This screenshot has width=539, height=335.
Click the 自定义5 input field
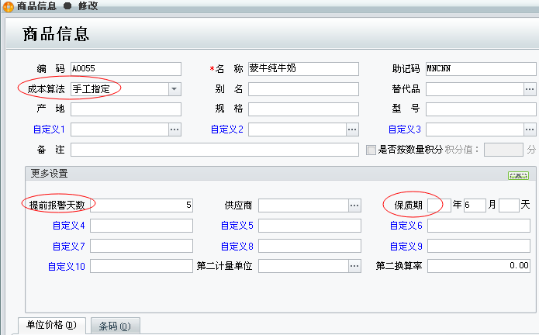pos(309,226)
